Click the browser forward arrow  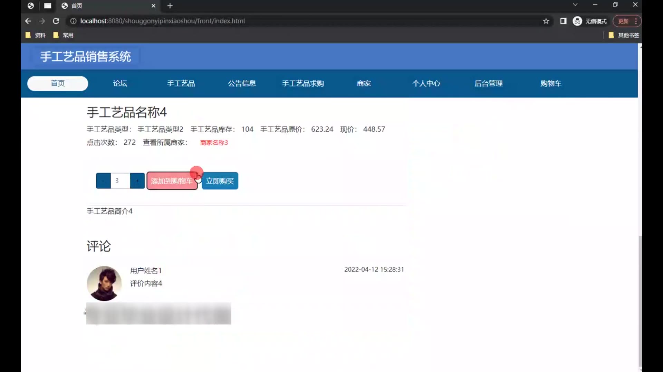point(42,21)
